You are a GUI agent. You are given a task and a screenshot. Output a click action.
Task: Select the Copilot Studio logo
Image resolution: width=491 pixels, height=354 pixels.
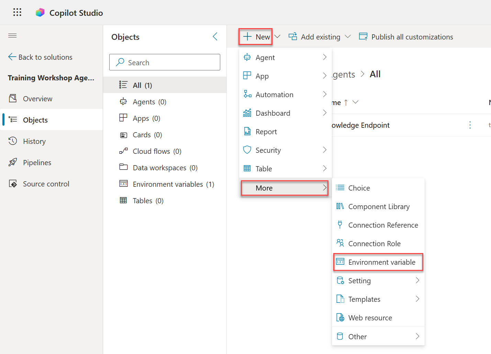(40, 12)
